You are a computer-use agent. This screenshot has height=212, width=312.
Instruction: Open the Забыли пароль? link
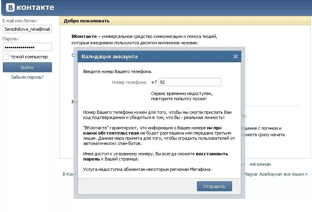pyautogui.click(x=27, y=77)
